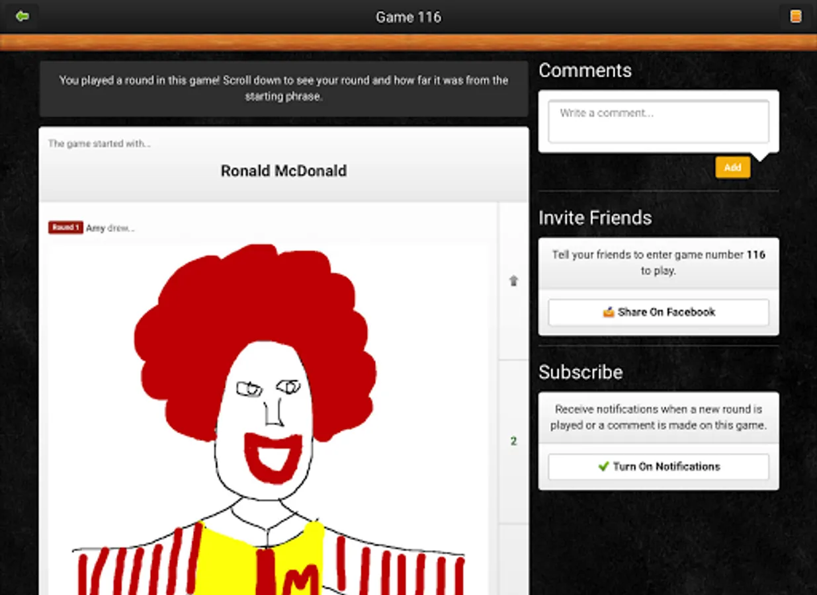
Task: Click the Ronald McDonald starting phrase
Action: [x=284, y=171]
